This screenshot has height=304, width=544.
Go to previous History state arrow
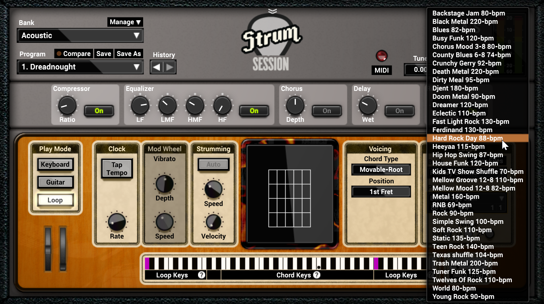point(157,67)
